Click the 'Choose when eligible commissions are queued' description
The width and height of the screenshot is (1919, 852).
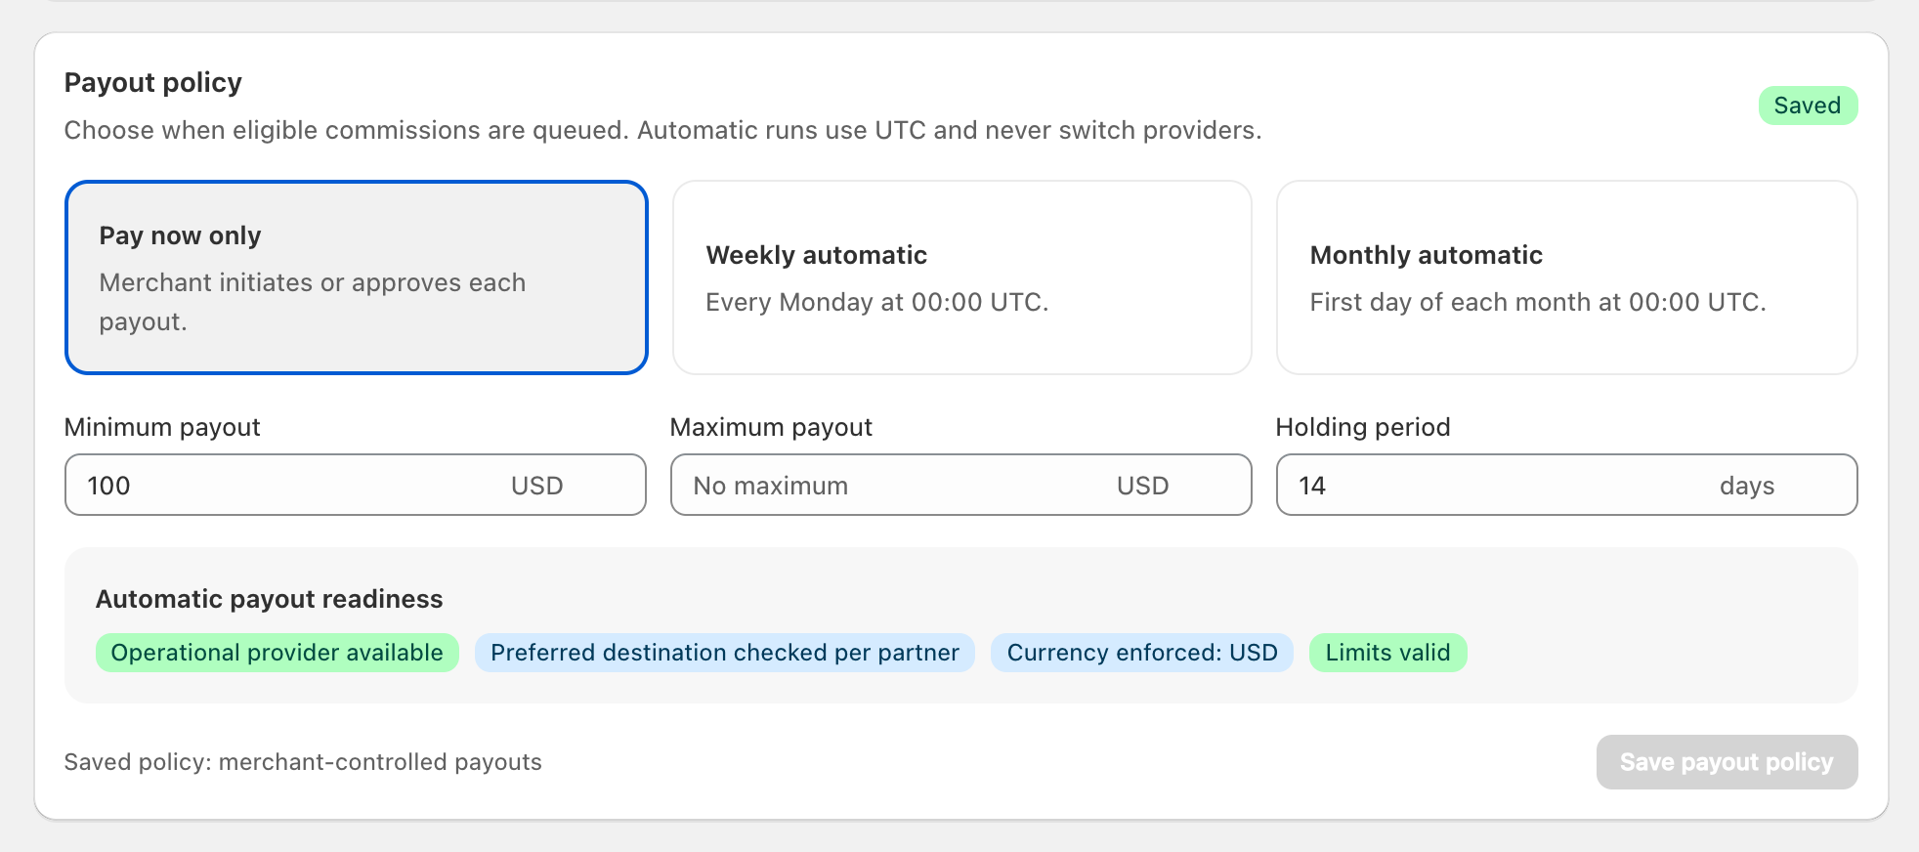(662, 130)
